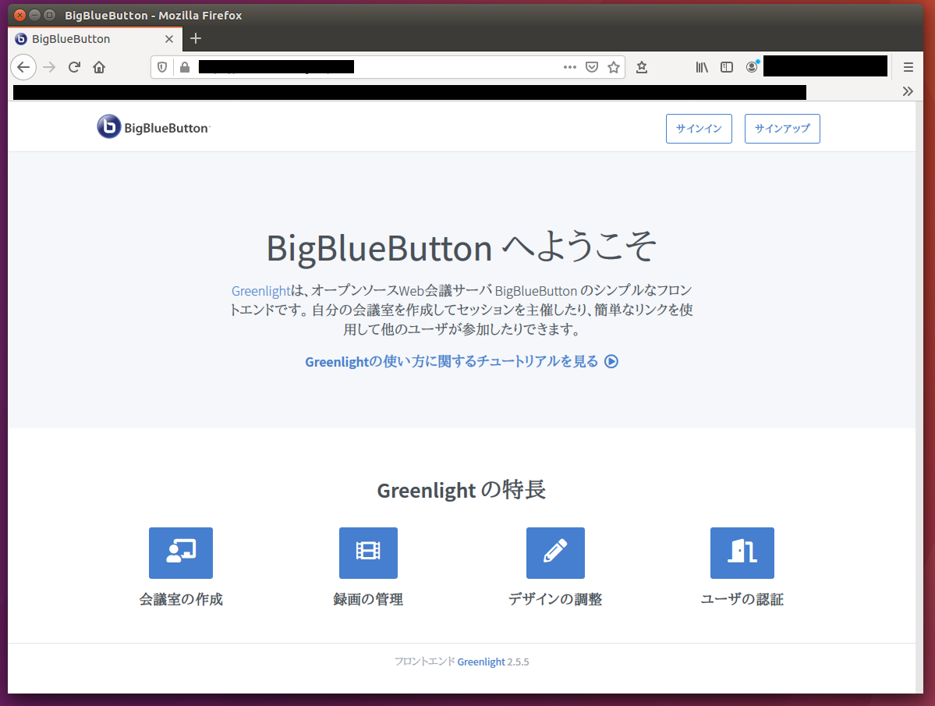Image resolution: width=935 pixels, height=706 pixels.
Task: Click the ユーザの認証 label
Action: tap(742, 599)
